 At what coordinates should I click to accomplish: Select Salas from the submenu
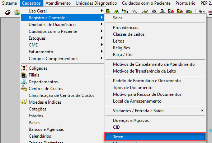pos(155,18)
